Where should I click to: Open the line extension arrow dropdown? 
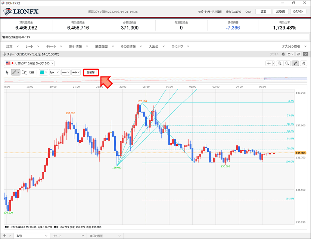click(76, 72)
